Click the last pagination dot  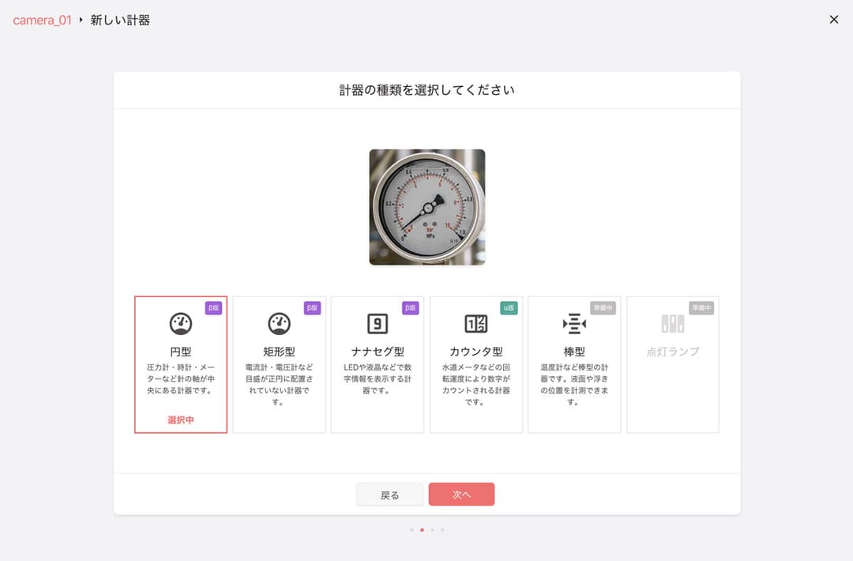[x=443, y=530]
